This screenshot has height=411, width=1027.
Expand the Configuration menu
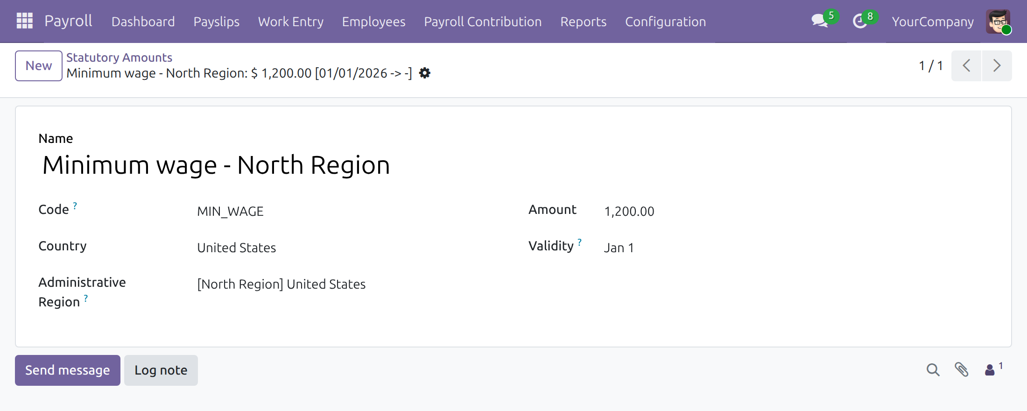(x=666, y=21)
